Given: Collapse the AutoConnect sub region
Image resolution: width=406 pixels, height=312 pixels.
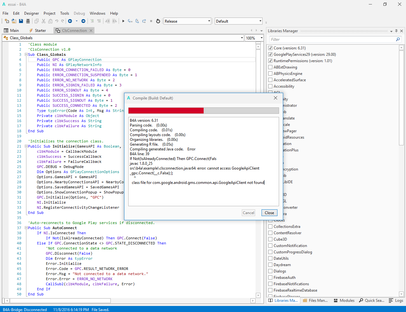Looking at the screenshot, I should pyautogui.click(x=26, y=228).
